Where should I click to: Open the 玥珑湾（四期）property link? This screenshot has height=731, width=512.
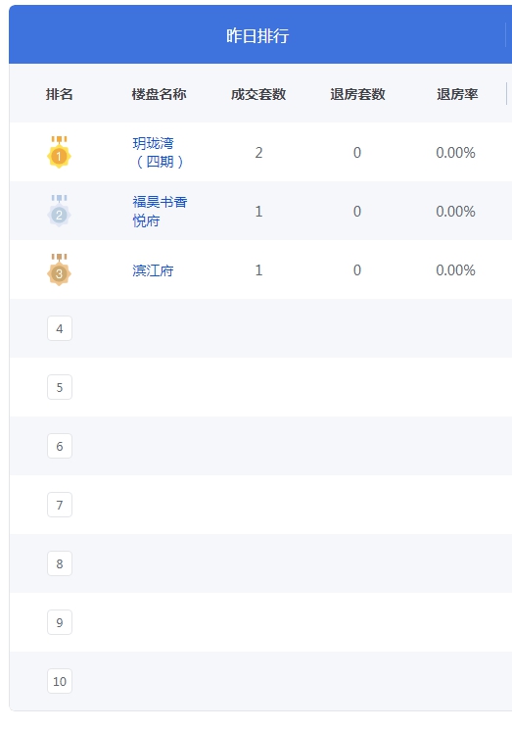159,153
